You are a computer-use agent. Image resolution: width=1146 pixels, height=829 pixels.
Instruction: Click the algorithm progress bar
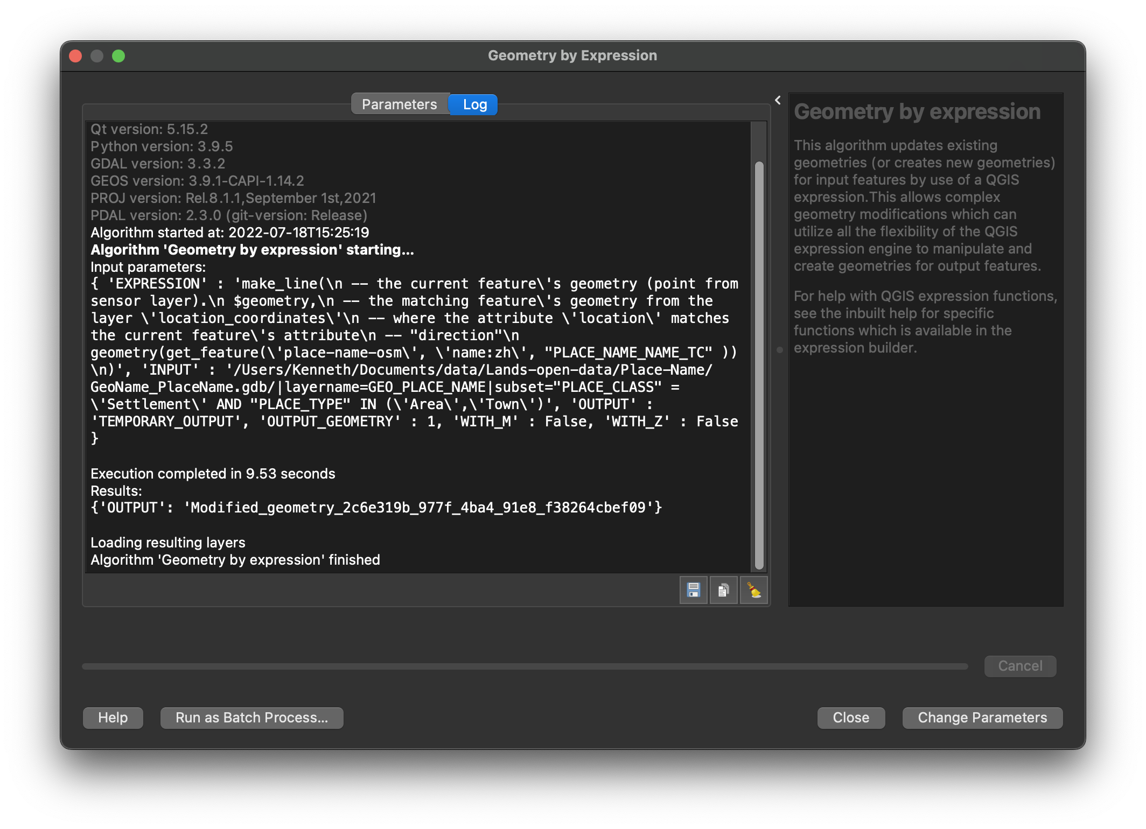tap(525, 666)
